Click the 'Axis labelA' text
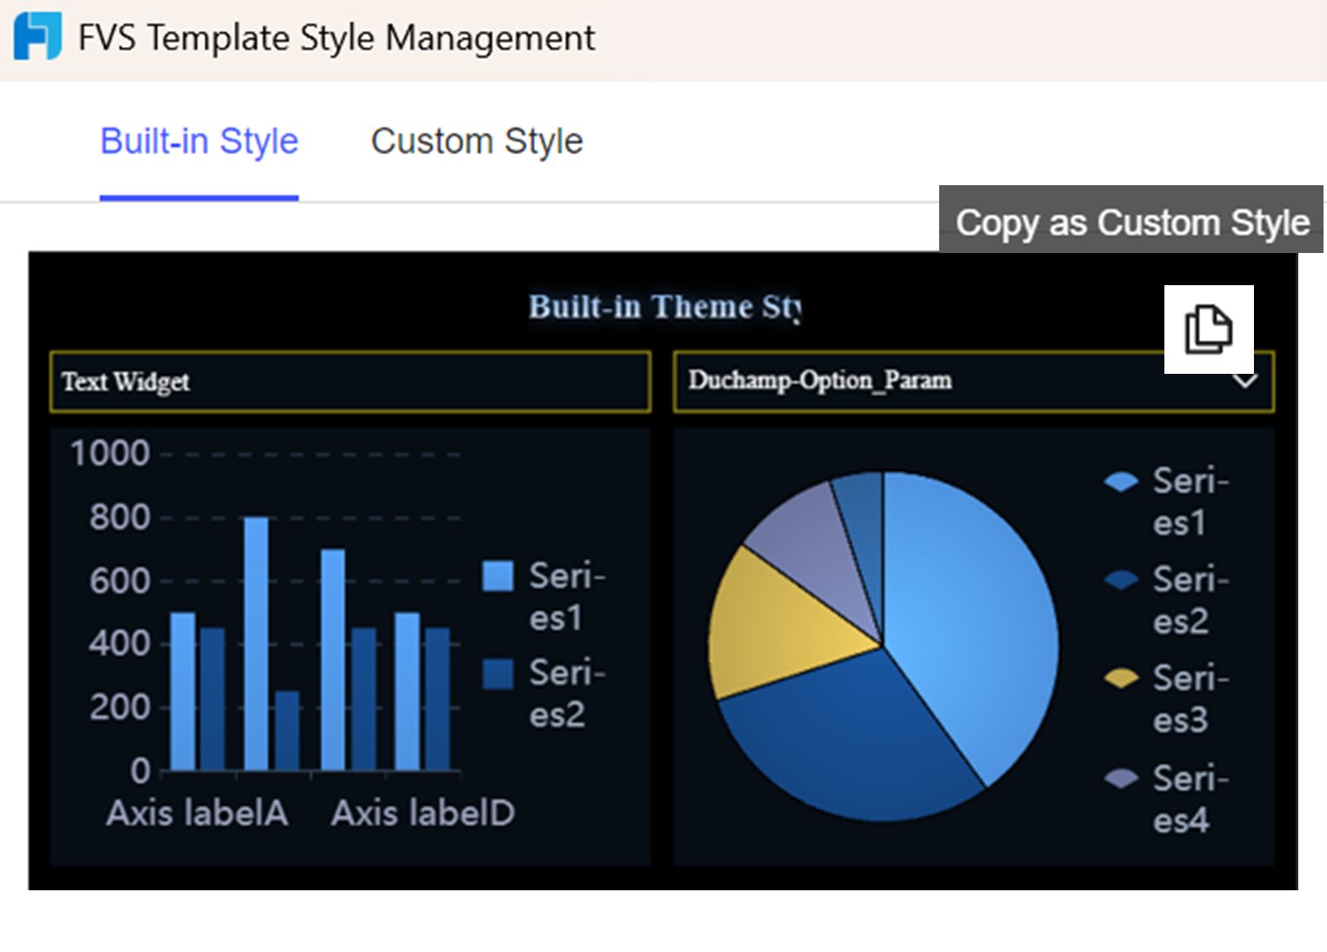 (x=197, y=814)
